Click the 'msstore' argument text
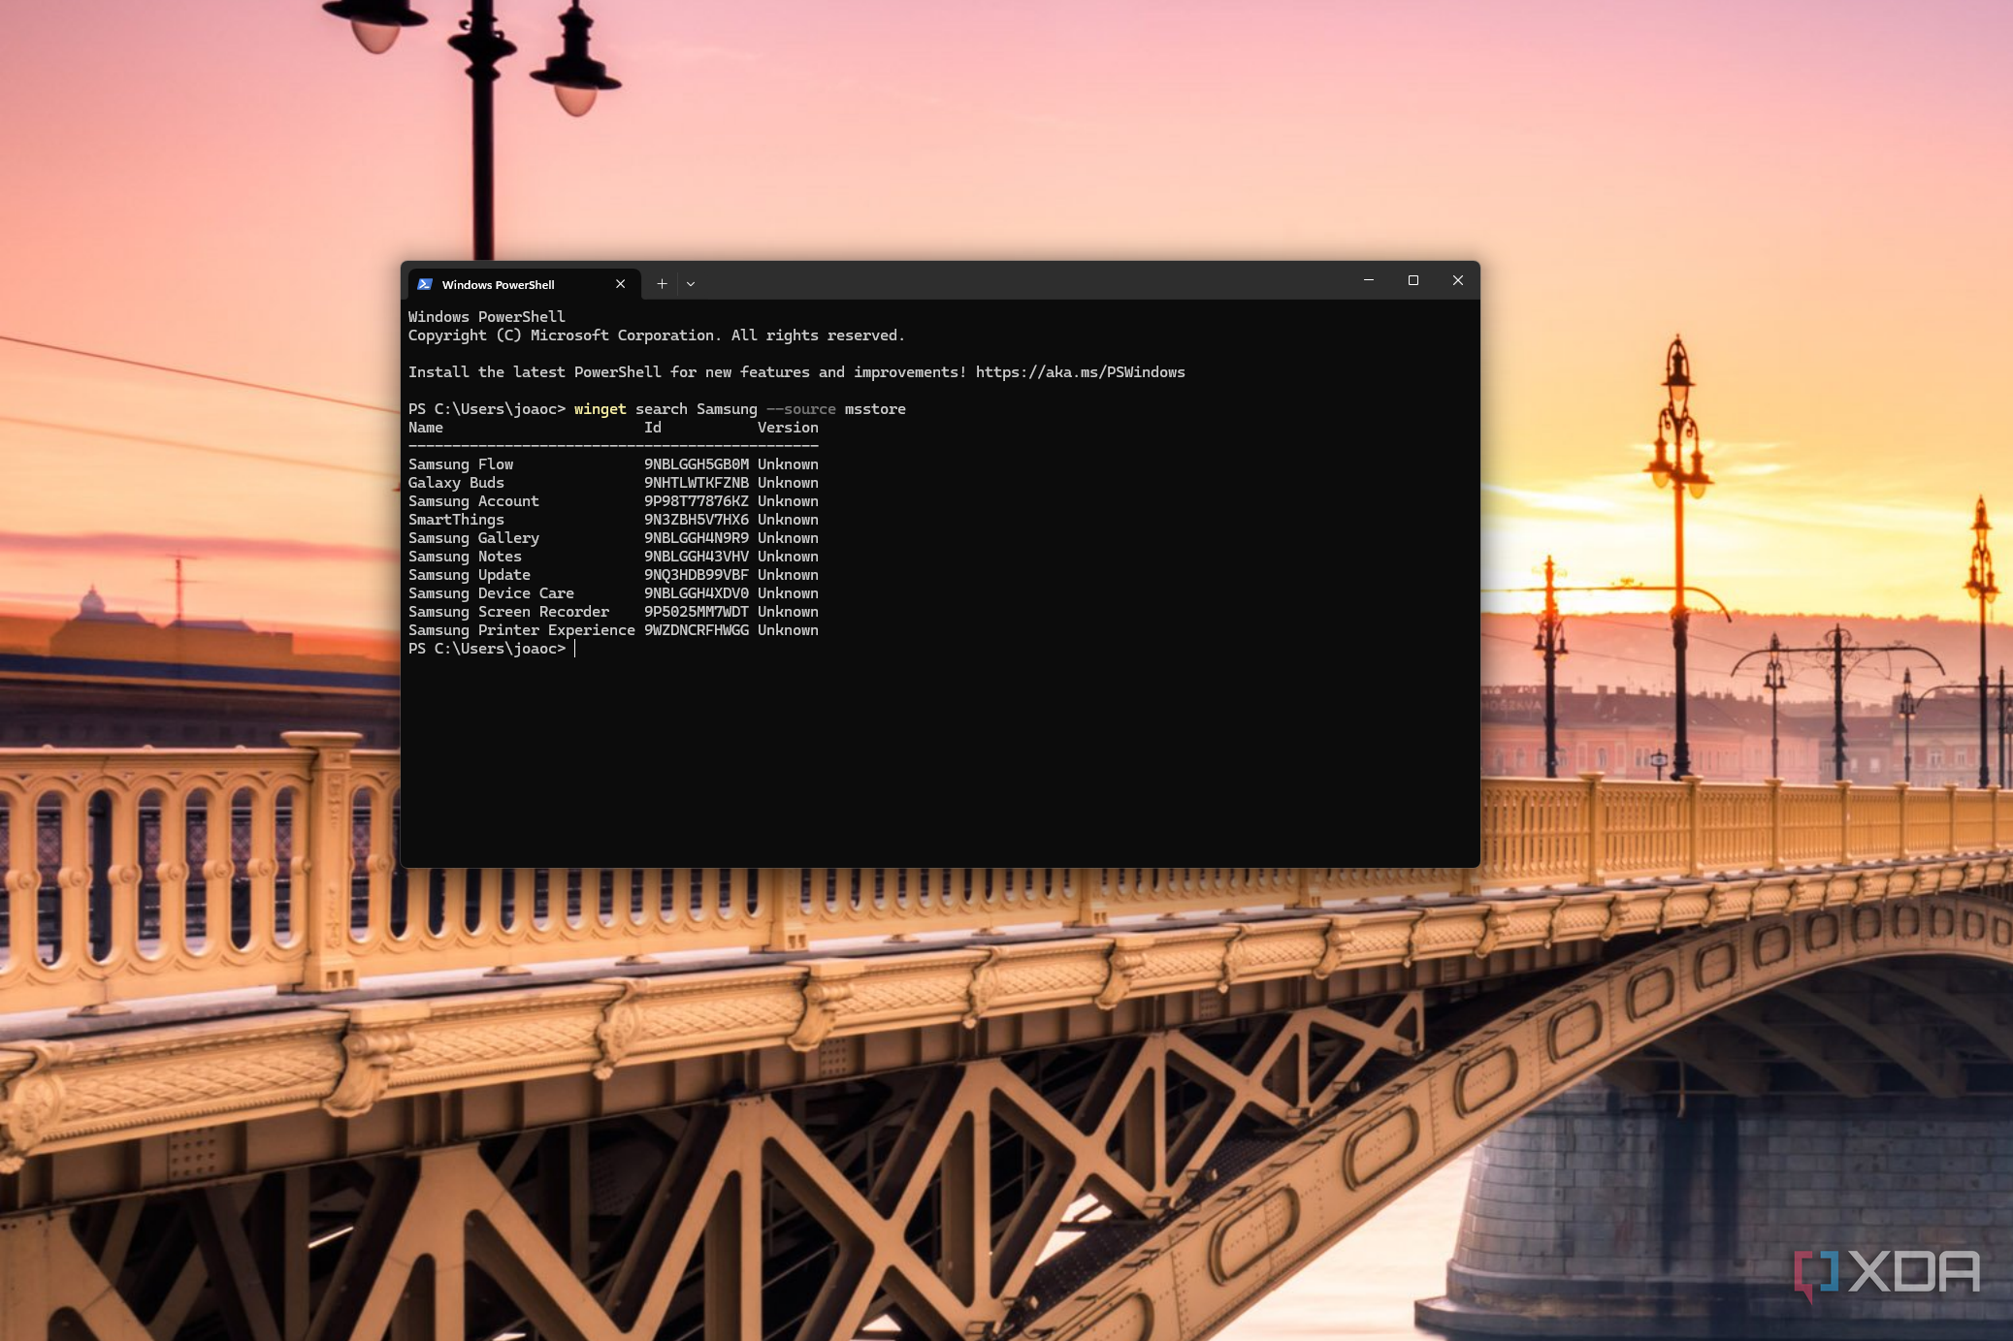The image size is (2013, 1341). [875, 409]
